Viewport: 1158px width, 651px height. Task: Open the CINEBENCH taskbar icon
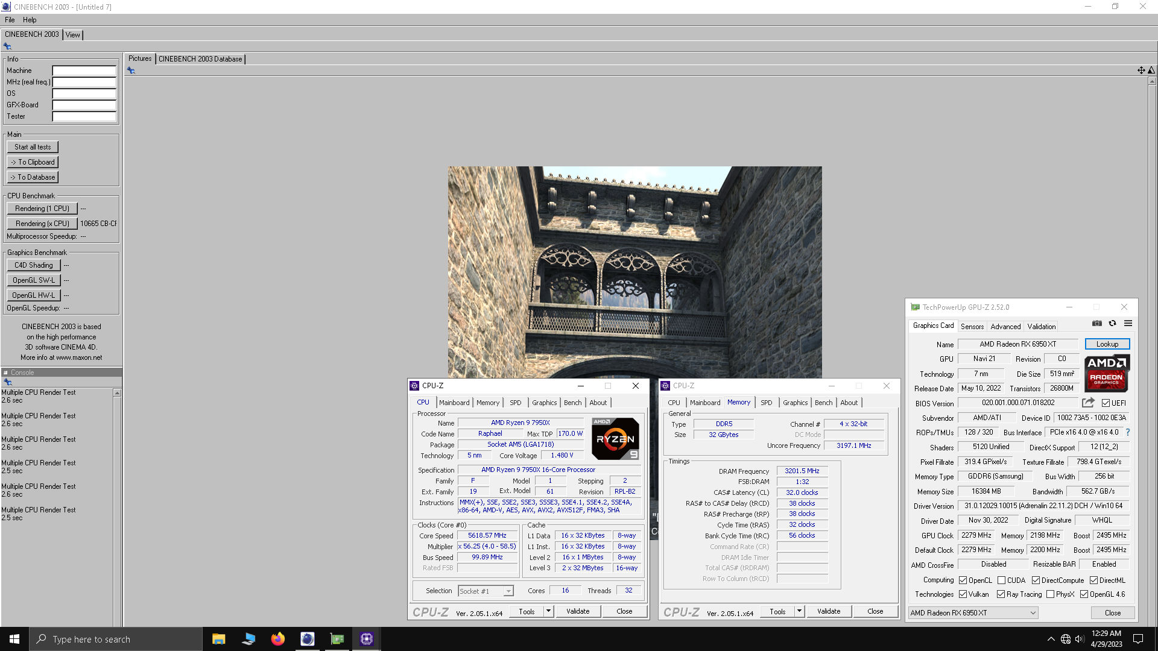(307, 639)
